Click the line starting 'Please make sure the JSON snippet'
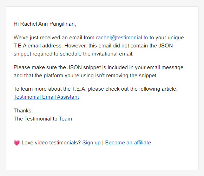This screenshot has height=176, width=204. click(98, 67)
